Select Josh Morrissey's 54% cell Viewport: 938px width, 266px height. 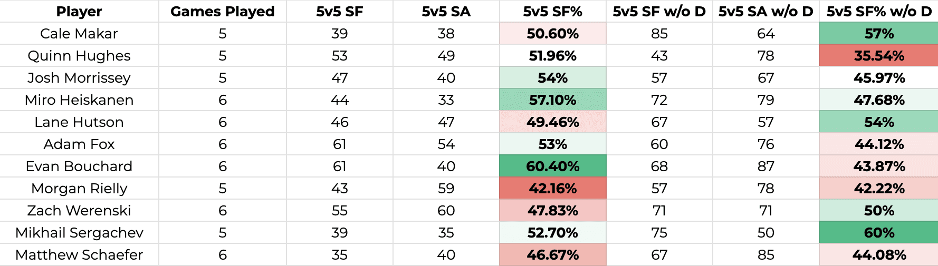(x=552, y=78)
